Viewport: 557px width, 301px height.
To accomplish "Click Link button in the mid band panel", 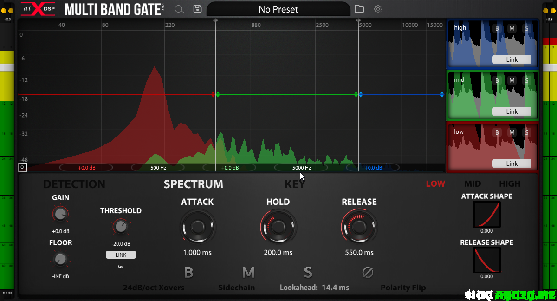I will [512, 111].
